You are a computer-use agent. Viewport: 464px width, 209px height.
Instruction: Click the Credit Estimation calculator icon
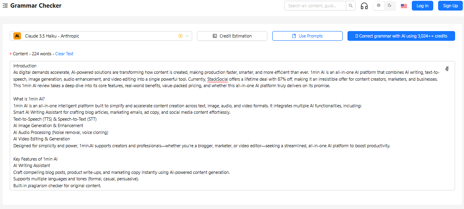point(215,36)
